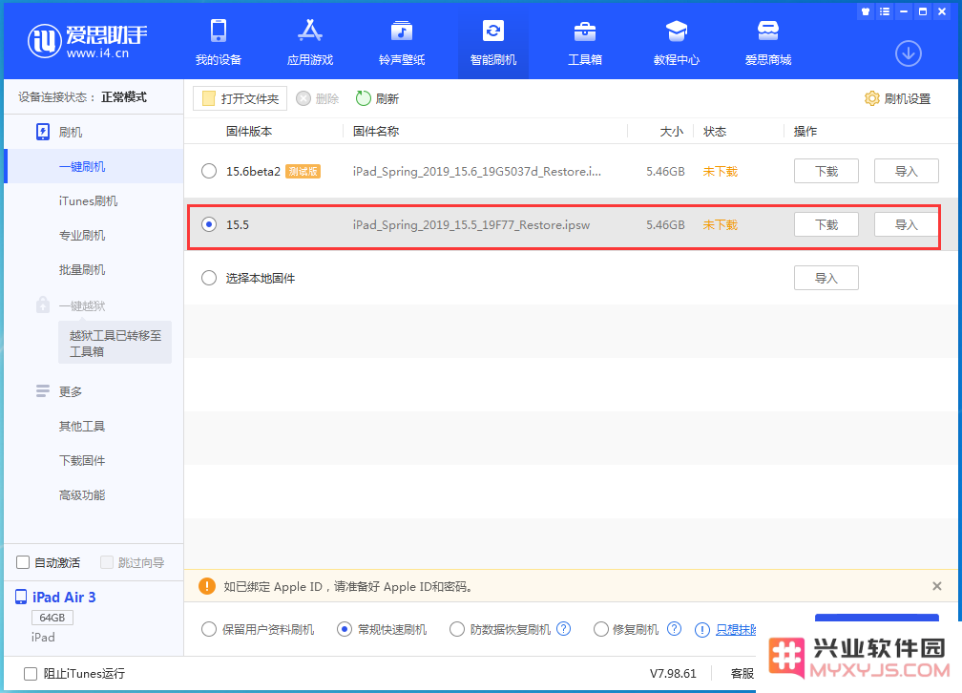Select the 15.5 firmware radio button

[209, 224]
